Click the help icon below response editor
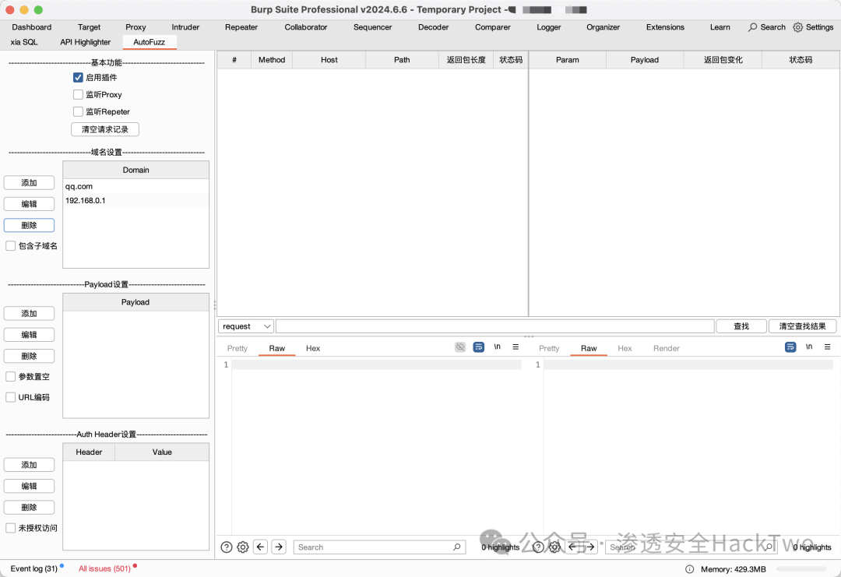This screenshot has height=577, width=841. [x=538, y=547]
